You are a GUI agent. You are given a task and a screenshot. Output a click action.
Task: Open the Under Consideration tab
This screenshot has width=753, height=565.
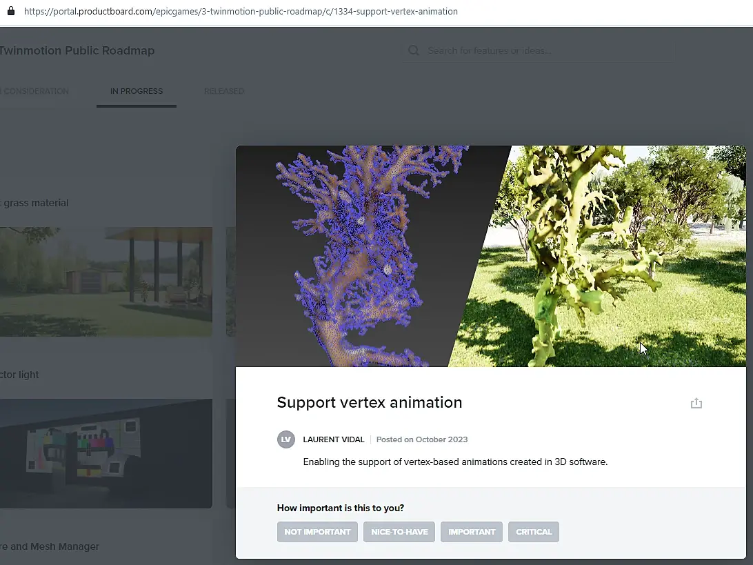pyautogui.click(x=34, y=91)
